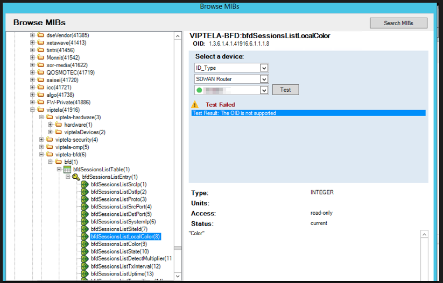Click the xetawave(41413) folder icon
The image size is (443, 283).
[x=41, y=42]
